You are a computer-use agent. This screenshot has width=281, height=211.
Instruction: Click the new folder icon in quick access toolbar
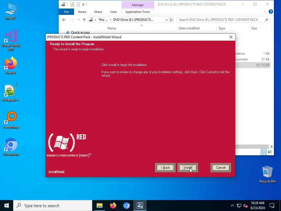click(x=78, y=4)
